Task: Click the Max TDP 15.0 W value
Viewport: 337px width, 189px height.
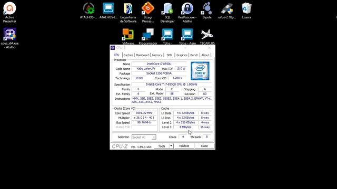Action: (181, 69)
